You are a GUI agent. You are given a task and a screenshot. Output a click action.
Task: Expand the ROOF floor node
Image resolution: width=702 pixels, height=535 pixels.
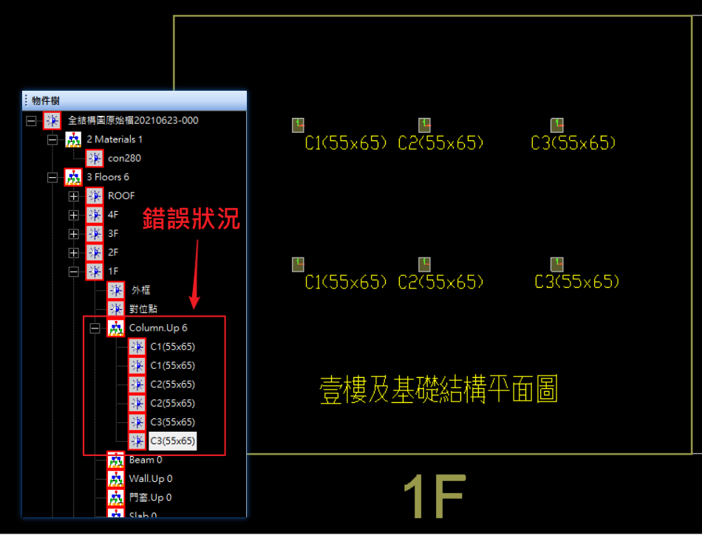tap(74, 196)
